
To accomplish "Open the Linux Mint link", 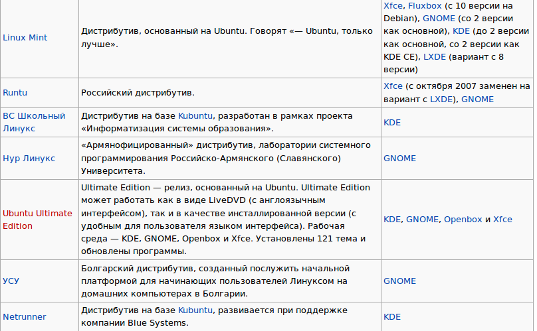I will coord(25,38).
